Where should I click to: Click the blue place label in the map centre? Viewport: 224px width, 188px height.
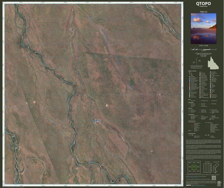tap(96, 120)
